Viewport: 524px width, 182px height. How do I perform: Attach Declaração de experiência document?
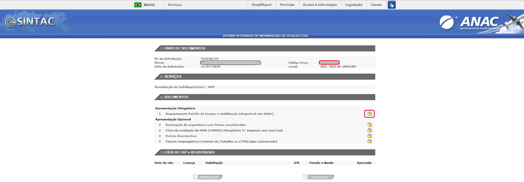[x=369, y=125]
